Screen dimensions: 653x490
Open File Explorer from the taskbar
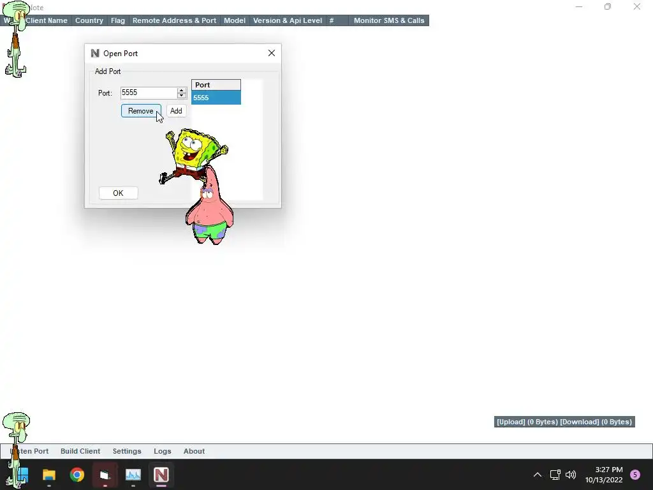(49, 475)
